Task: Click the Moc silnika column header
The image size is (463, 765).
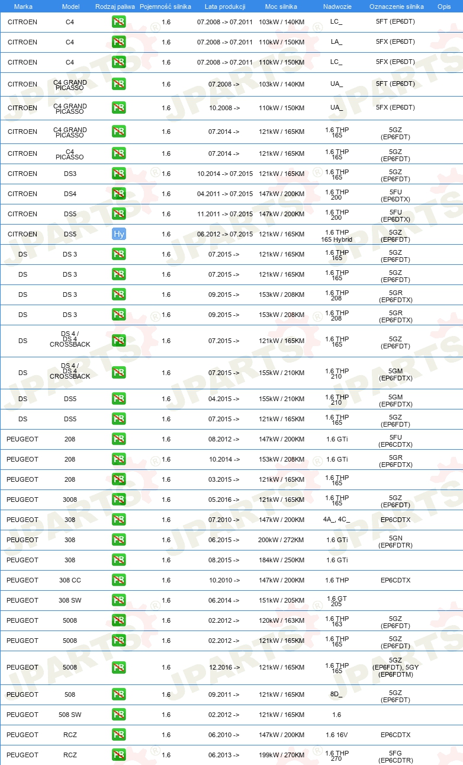Action: (x=281, y=6)
